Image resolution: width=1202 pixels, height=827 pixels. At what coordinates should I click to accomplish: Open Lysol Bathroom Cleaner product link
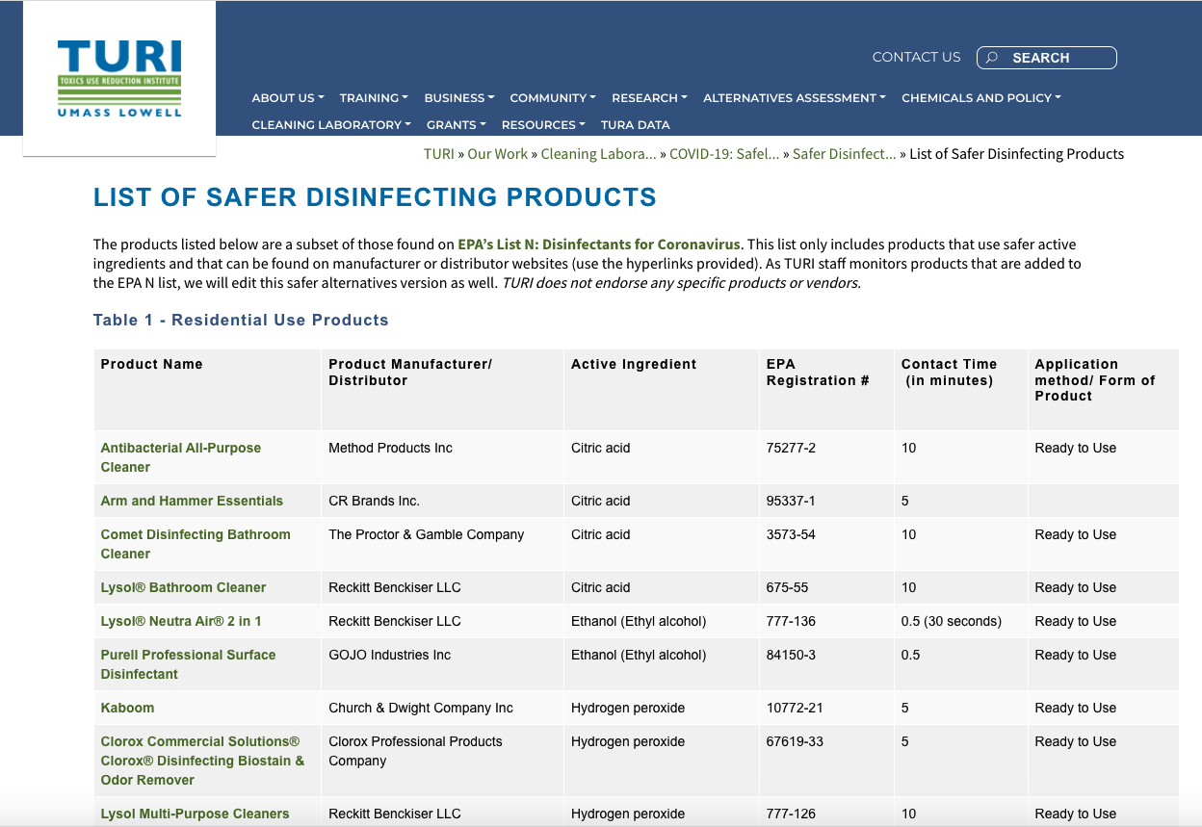[183, 587]
